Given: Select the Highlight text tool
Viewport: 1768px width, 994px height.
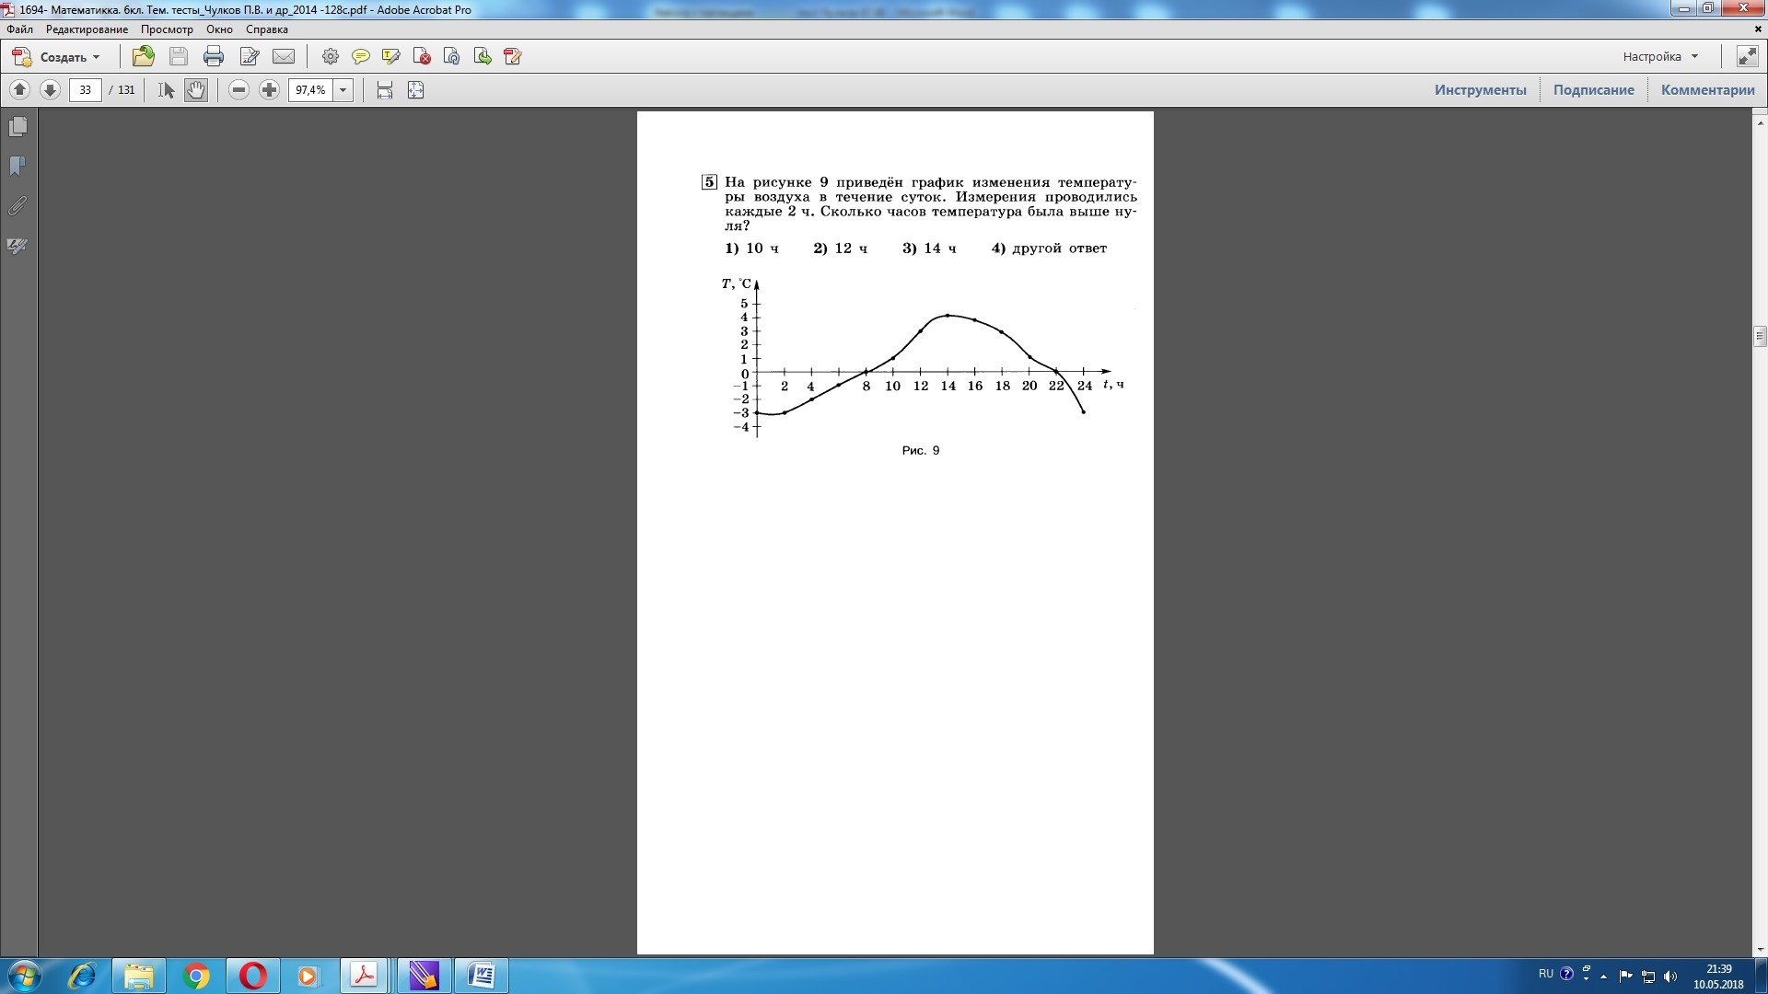Looking at the screenshot, I should point(391,57).
